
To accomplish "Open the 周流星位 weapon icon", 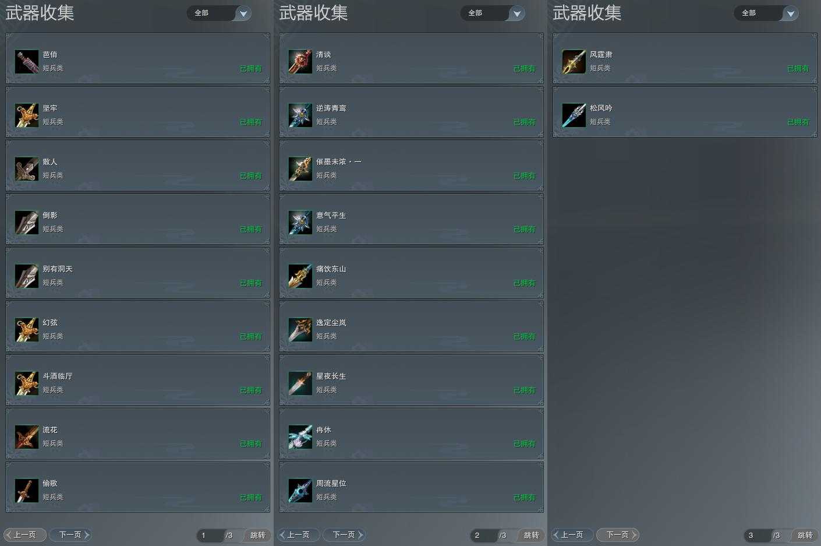I will point(300,490).
